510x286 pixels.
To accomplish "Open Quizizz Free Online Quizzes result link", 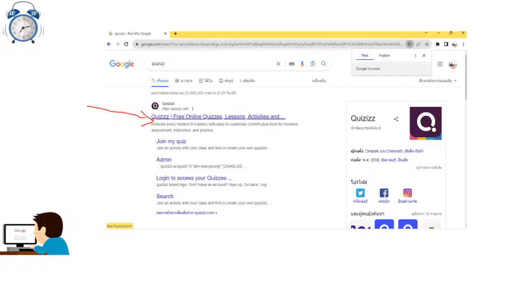I will pos(218,117).
